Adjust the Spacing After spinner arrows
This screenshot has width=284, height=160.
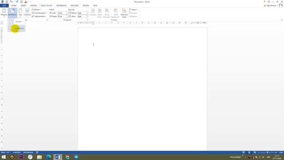(x=87, y=16)
